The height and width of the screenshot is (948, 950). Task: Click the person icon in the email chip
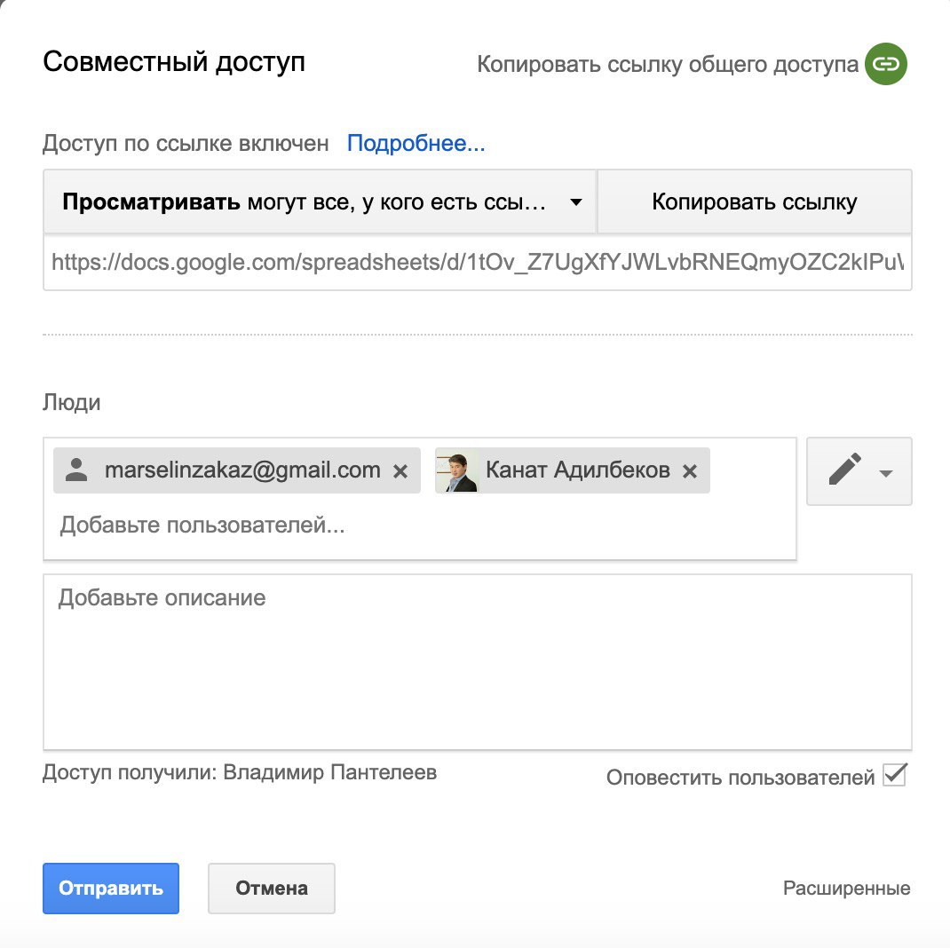tap(77, 470)
